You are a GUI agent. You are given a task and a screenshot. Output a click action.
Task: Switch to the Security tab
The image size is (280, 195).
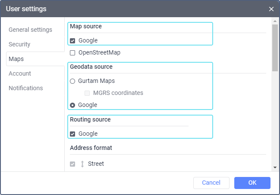[x=19, y=44]
